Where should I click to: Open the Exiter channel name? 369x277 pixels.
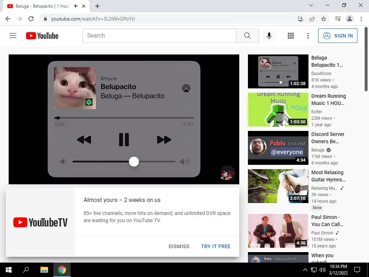click(x=317, y=112)
